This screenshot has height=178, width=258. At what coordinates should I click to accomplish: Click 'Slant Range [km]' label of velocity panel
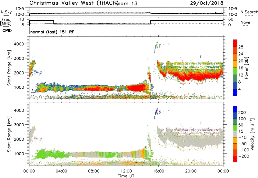[9, 134]
